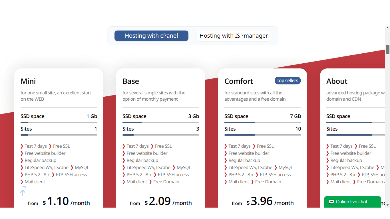Screen dimensions: 390x219
Task: Click the Mini SSD space progress bar
Action: pyautogui.click(x=59, y=122)
